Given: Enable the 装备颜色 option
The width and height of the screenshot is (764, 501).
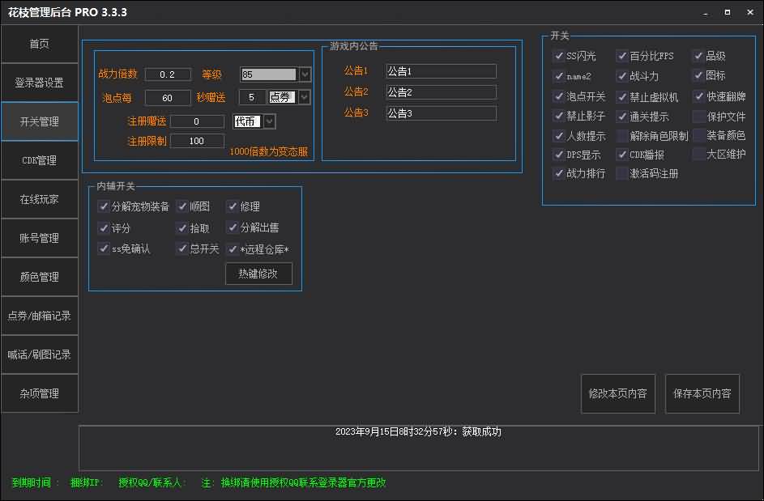Looking at the screenshot, I should coord(698,135).
